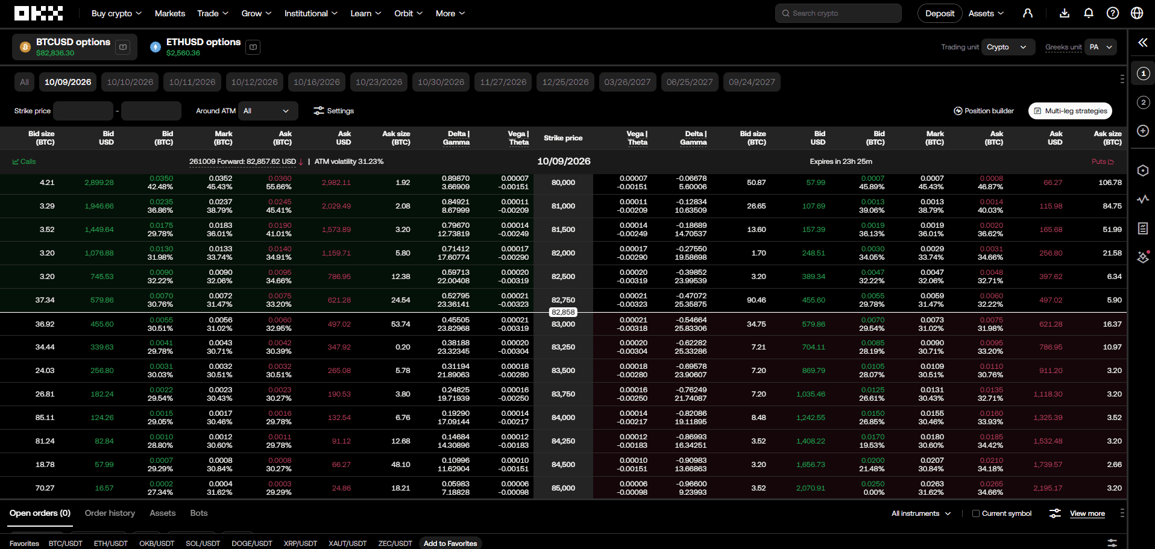
Task: Open the pulse chart icon in sidebar
Action: coord(1143,199)
